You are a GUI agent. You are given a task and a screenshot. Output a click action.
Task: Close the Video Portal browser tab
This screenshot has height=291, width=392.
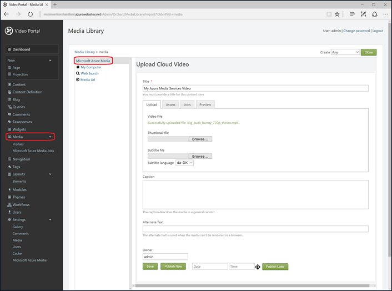click(47, 4)
